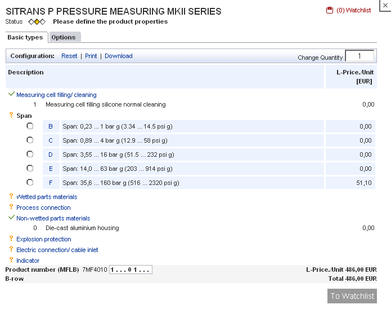This screenshot has width=391, height=309.
Task: Expand Non-wetted parts materials section
Action: point(53,219)
